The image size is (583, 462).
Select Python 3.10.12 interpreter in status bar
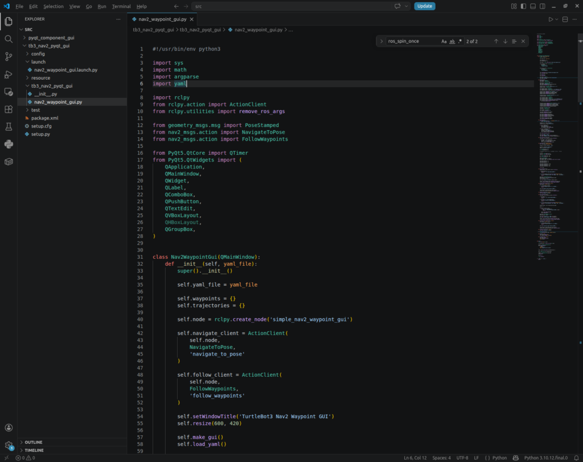tap(546, 458)
